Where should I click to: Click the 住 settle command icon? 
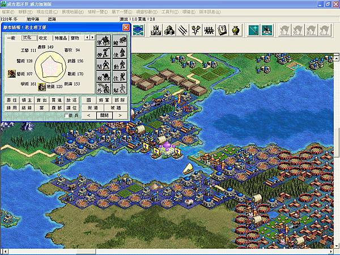pyautogui.click(x=120, y=76)
